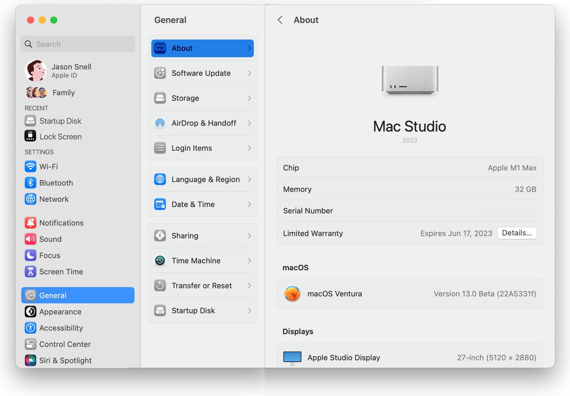Image resolution: width=570 pixels, height=396 pixels.
Task: Click the Notifications icon in the sidebar
Action: (x=31, y=223)
